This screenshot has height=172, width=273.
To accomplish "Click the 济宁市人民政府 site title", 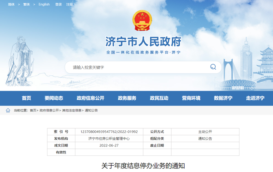I will click(142, 42).
